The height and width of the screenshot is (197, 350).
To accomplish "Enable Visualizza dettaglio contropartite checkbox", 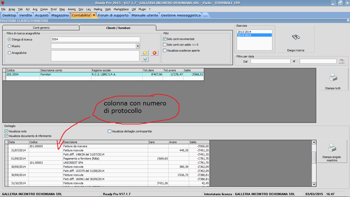I will [110, 131].
